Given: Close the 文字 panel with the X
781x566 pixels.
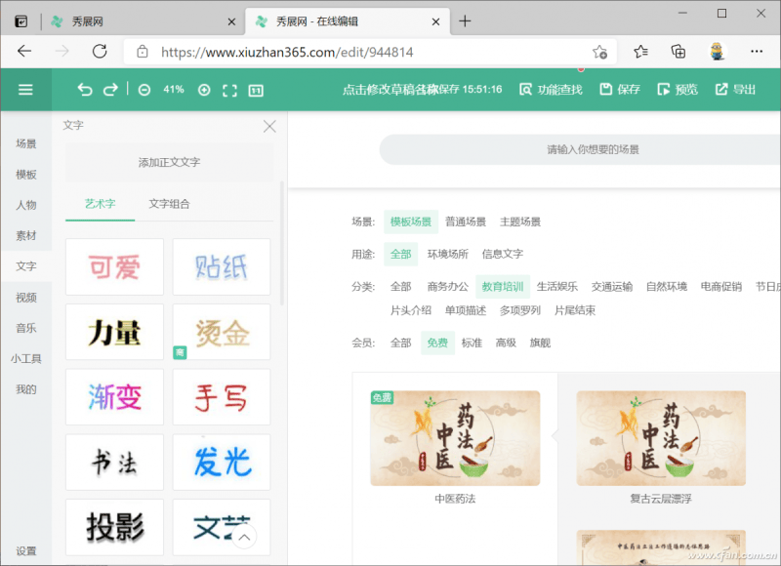Looking at the screenshot, I should point(269,126).
